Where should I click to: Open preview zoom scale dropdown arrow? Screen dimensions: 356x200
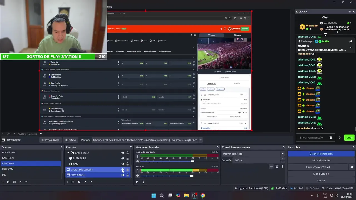(x=41, y=134)
